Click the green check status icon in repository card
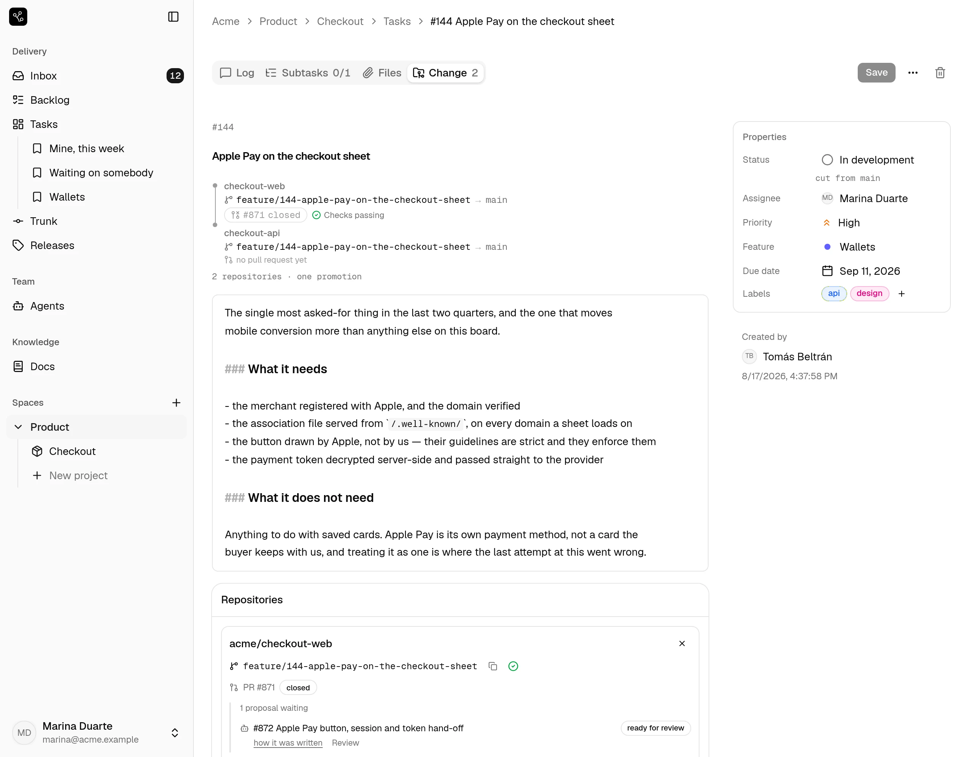Screen dimensions: 969x757 tap(513, 666)
